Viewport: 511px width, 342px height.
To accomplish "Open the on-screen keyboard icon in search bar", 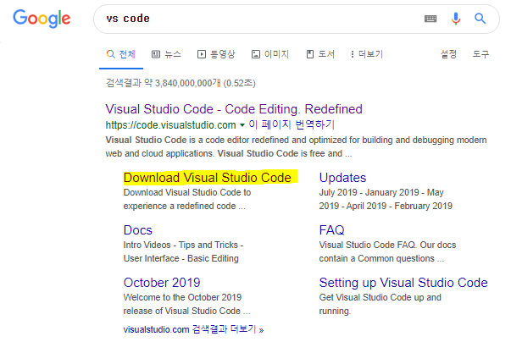I will coord(430,19).
